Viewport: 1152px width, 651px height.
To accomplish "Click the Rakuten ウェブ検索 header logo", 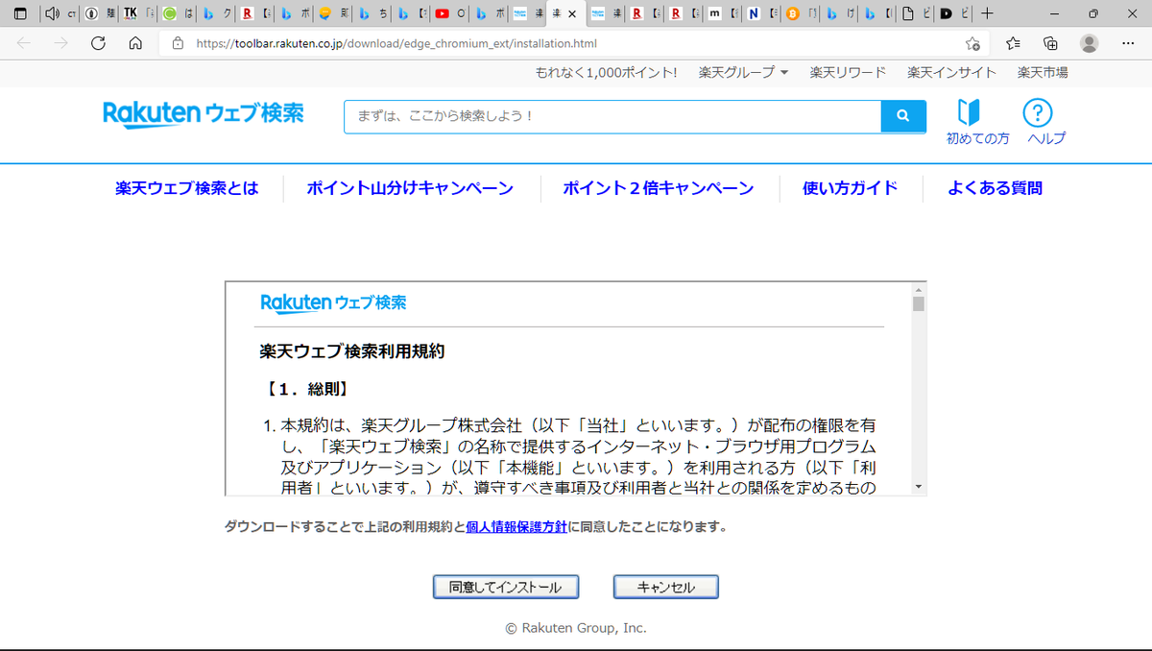I will pos(204,114).
